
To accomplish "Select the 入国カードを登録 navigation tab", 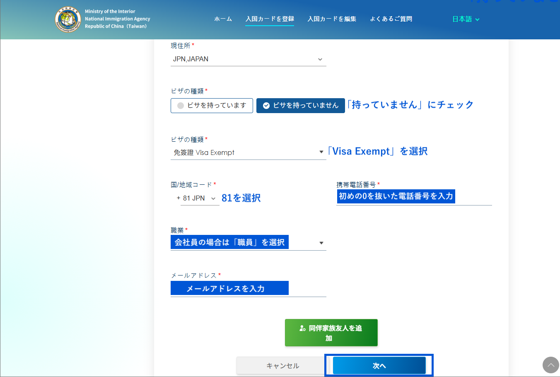I will point(270,19).
